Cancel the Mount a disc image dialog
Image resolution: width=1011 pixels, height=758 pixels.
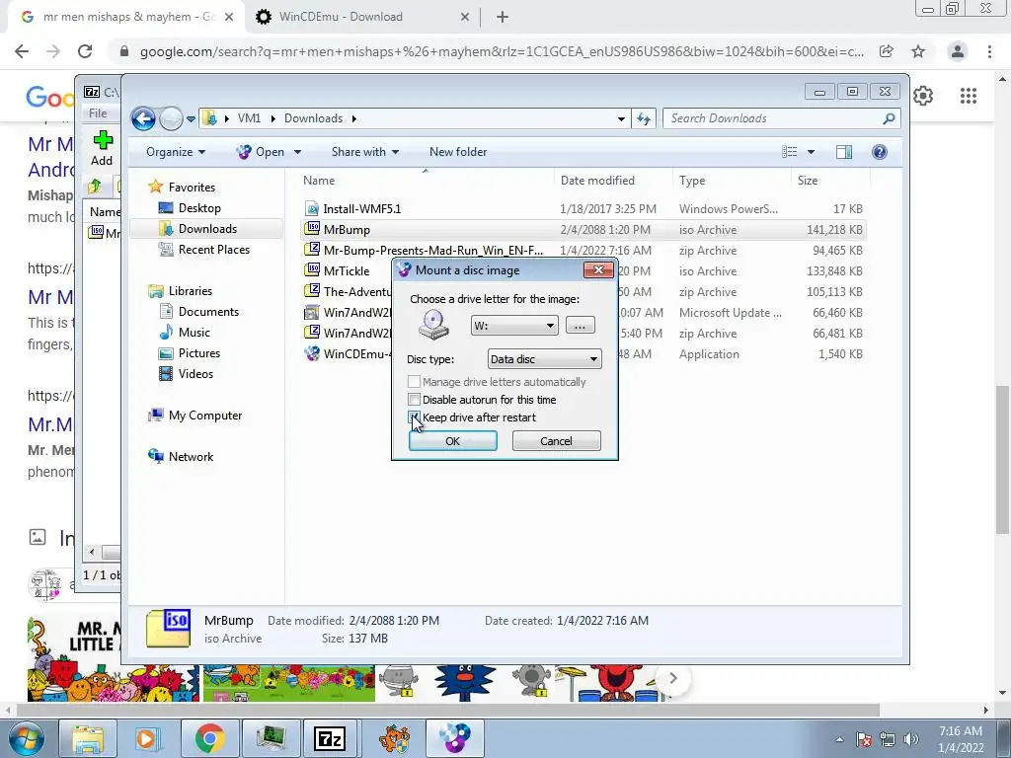[x=556, y=441]
